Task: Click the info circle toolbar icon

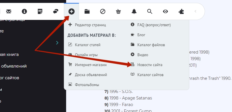Action: tap(25, 11)
